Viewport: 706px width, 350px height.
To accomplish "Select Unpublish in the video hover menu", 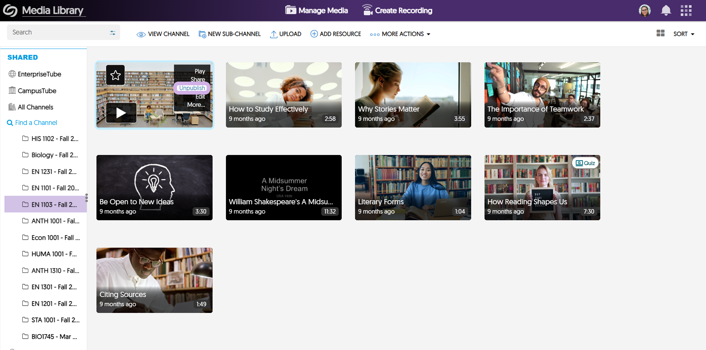I will (192, 88).
